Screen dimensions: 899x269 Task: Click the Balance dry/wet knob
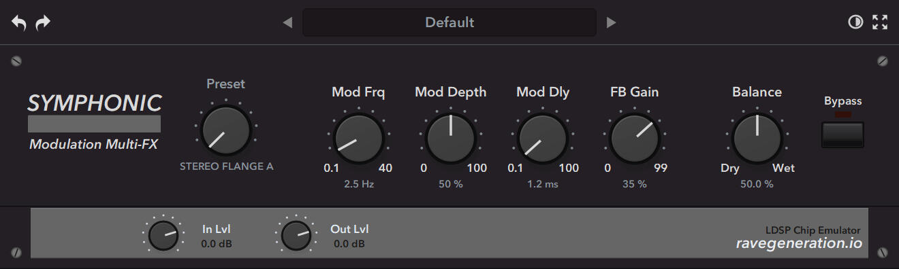tap(757, 138)
